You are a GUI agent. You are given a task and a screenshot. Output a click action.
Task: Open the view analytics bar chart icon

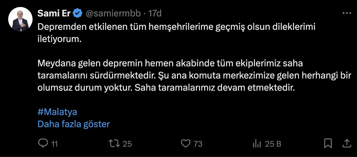[257, 143]
